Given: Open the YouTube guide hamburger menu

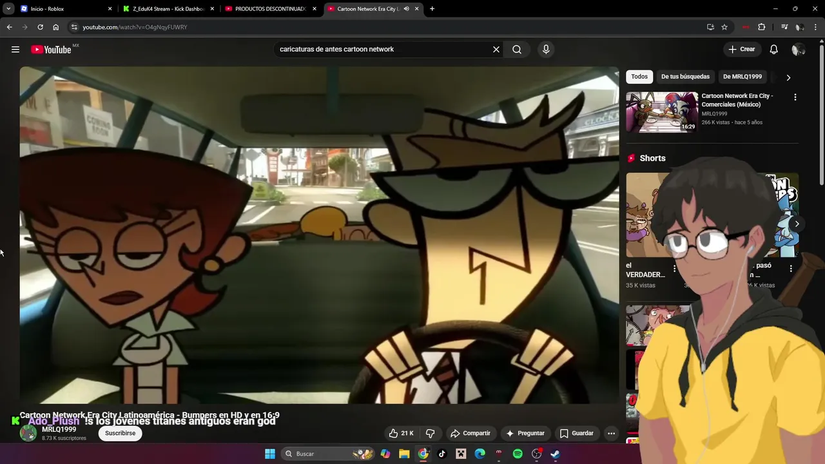Looking at the screenshot, I should tap(15, 50).
